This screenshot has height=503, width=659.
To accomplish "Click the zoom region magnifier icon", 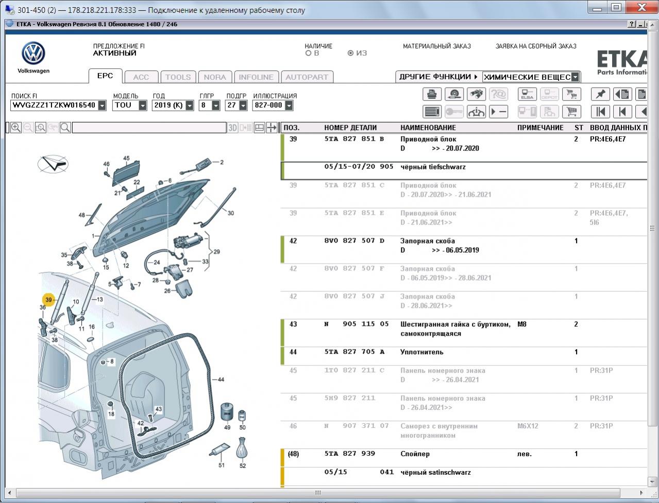I will pos(41,128).
